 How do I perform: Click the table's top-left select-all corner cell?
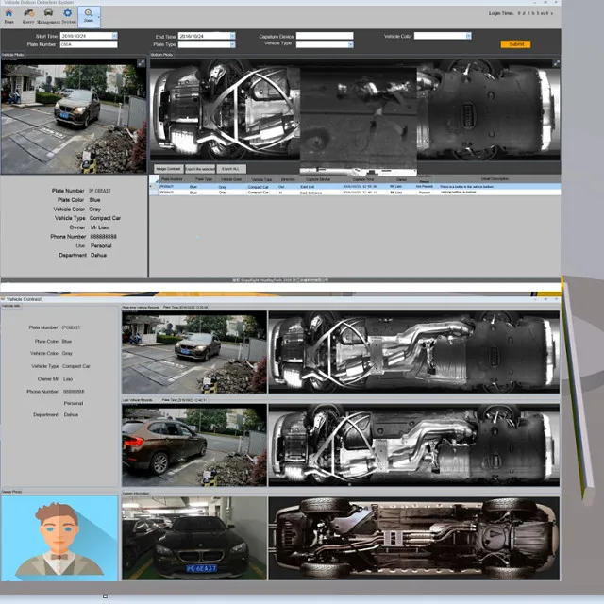tap(154, 179)
